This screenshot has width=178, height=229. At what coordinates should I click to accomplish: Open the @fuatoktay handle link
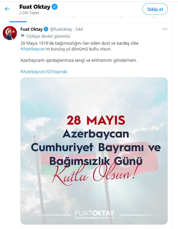pyautogui.click(x=61, y=29)
